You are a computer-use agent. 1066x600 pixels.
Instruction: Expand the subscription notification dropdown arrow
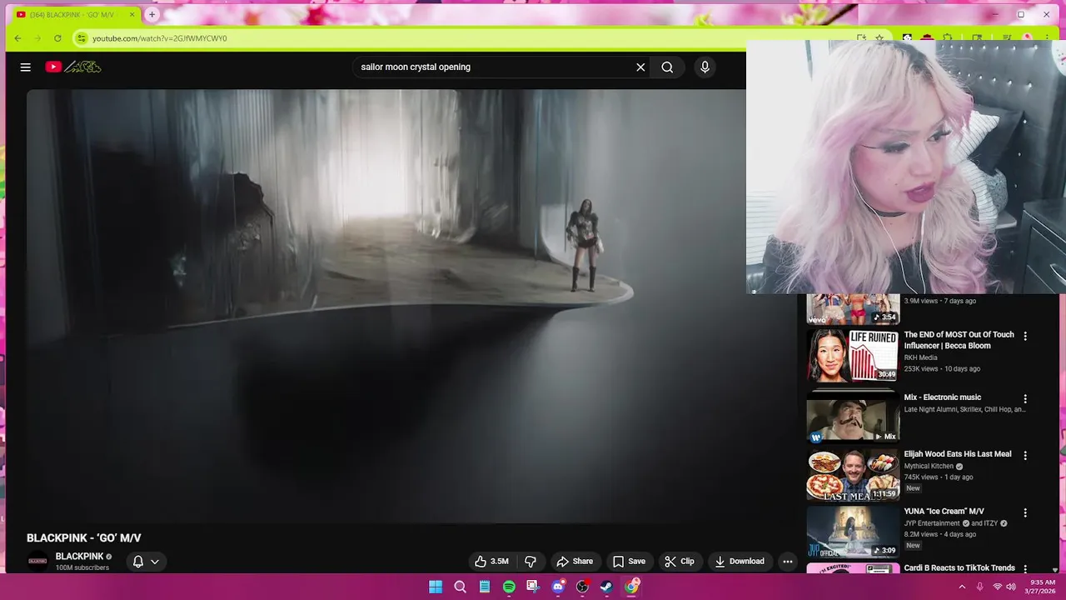pyautogui.click(x=155, y=561)
